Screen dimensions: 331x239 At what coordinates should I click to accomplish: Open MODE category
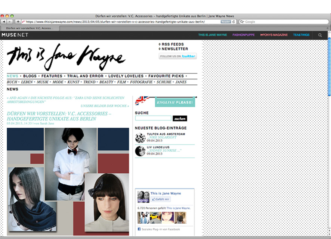(58, 82)
